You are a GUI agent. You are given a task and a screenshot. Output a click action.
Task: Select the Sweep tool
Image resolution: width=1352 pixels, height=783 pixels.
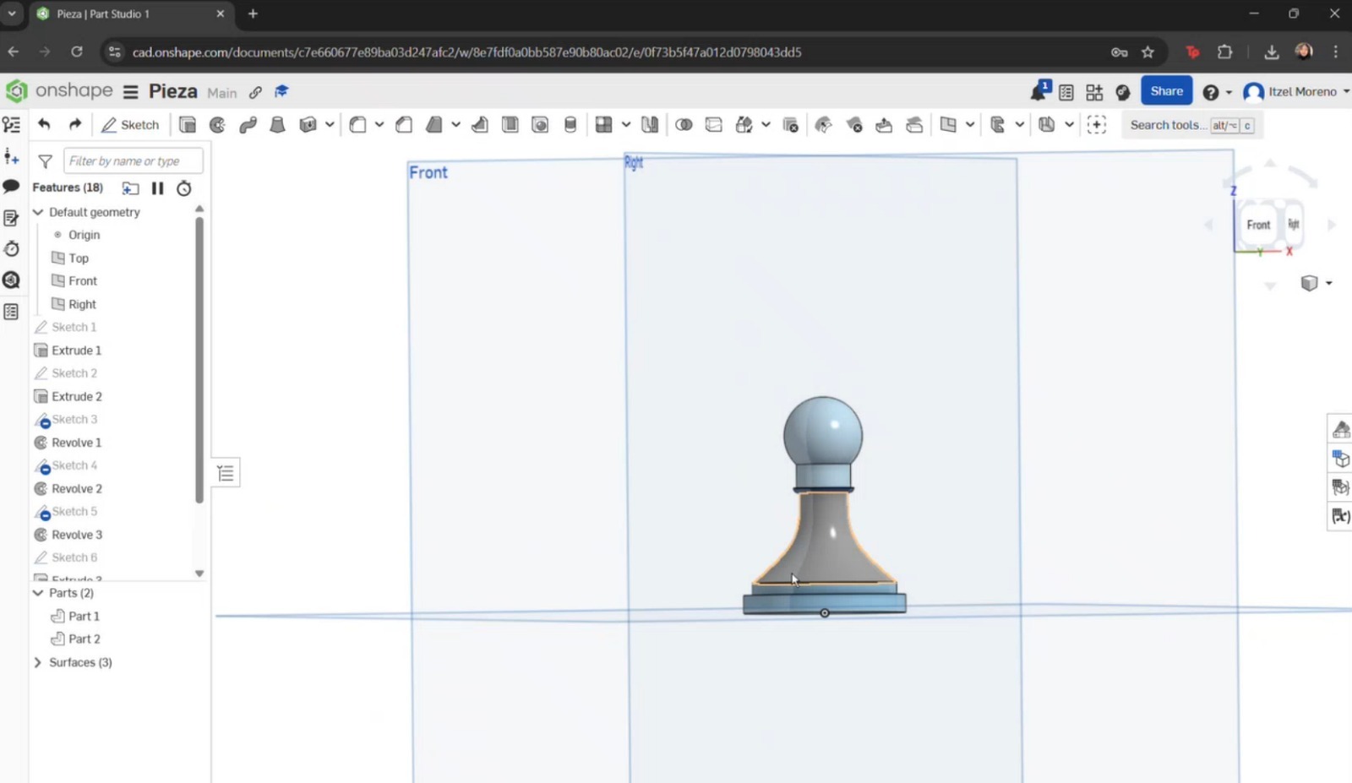tap(248, 124)
